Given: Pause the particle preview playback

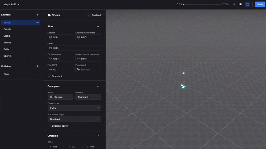Looking at the screenshot, I should [234, 4].
